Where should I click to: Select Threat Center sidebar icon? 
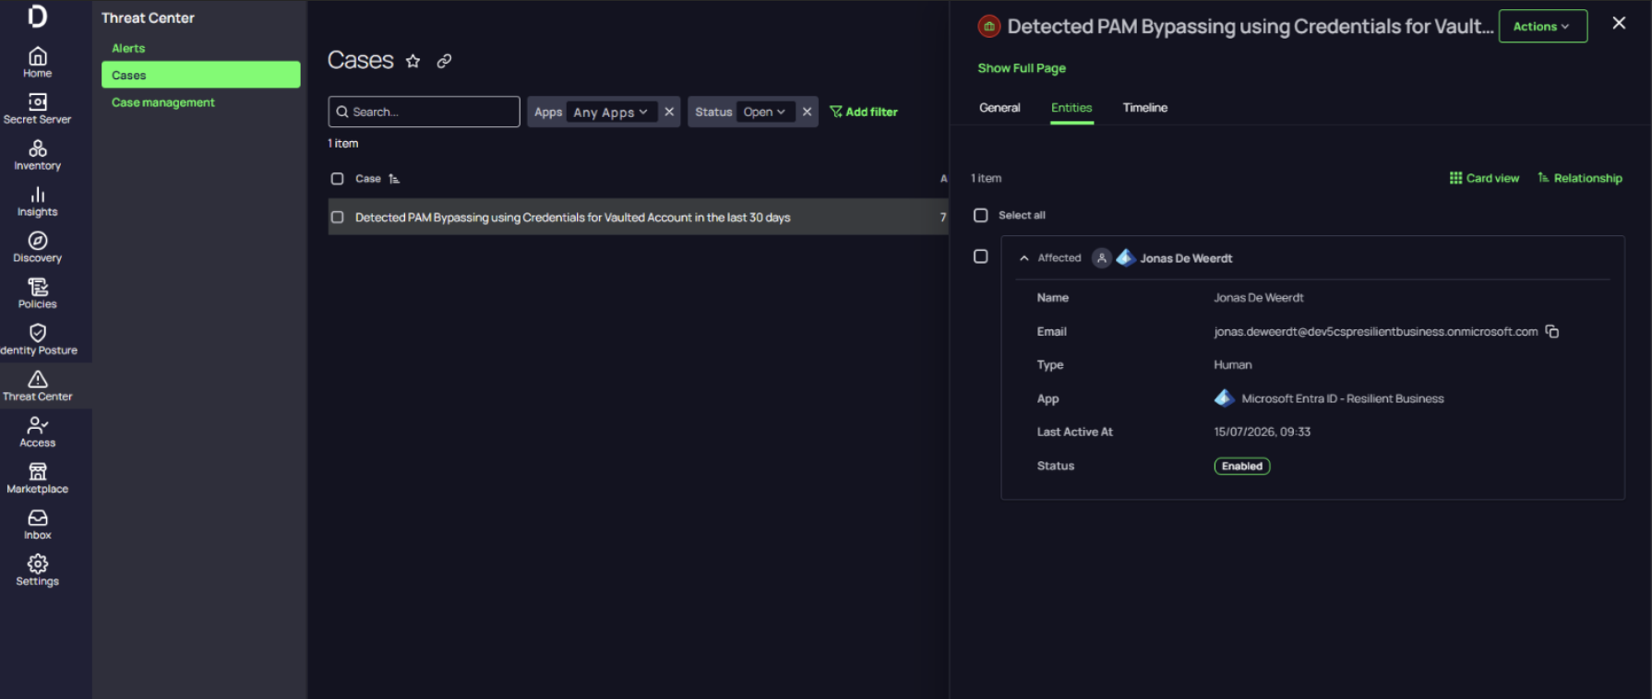[37, 385]
